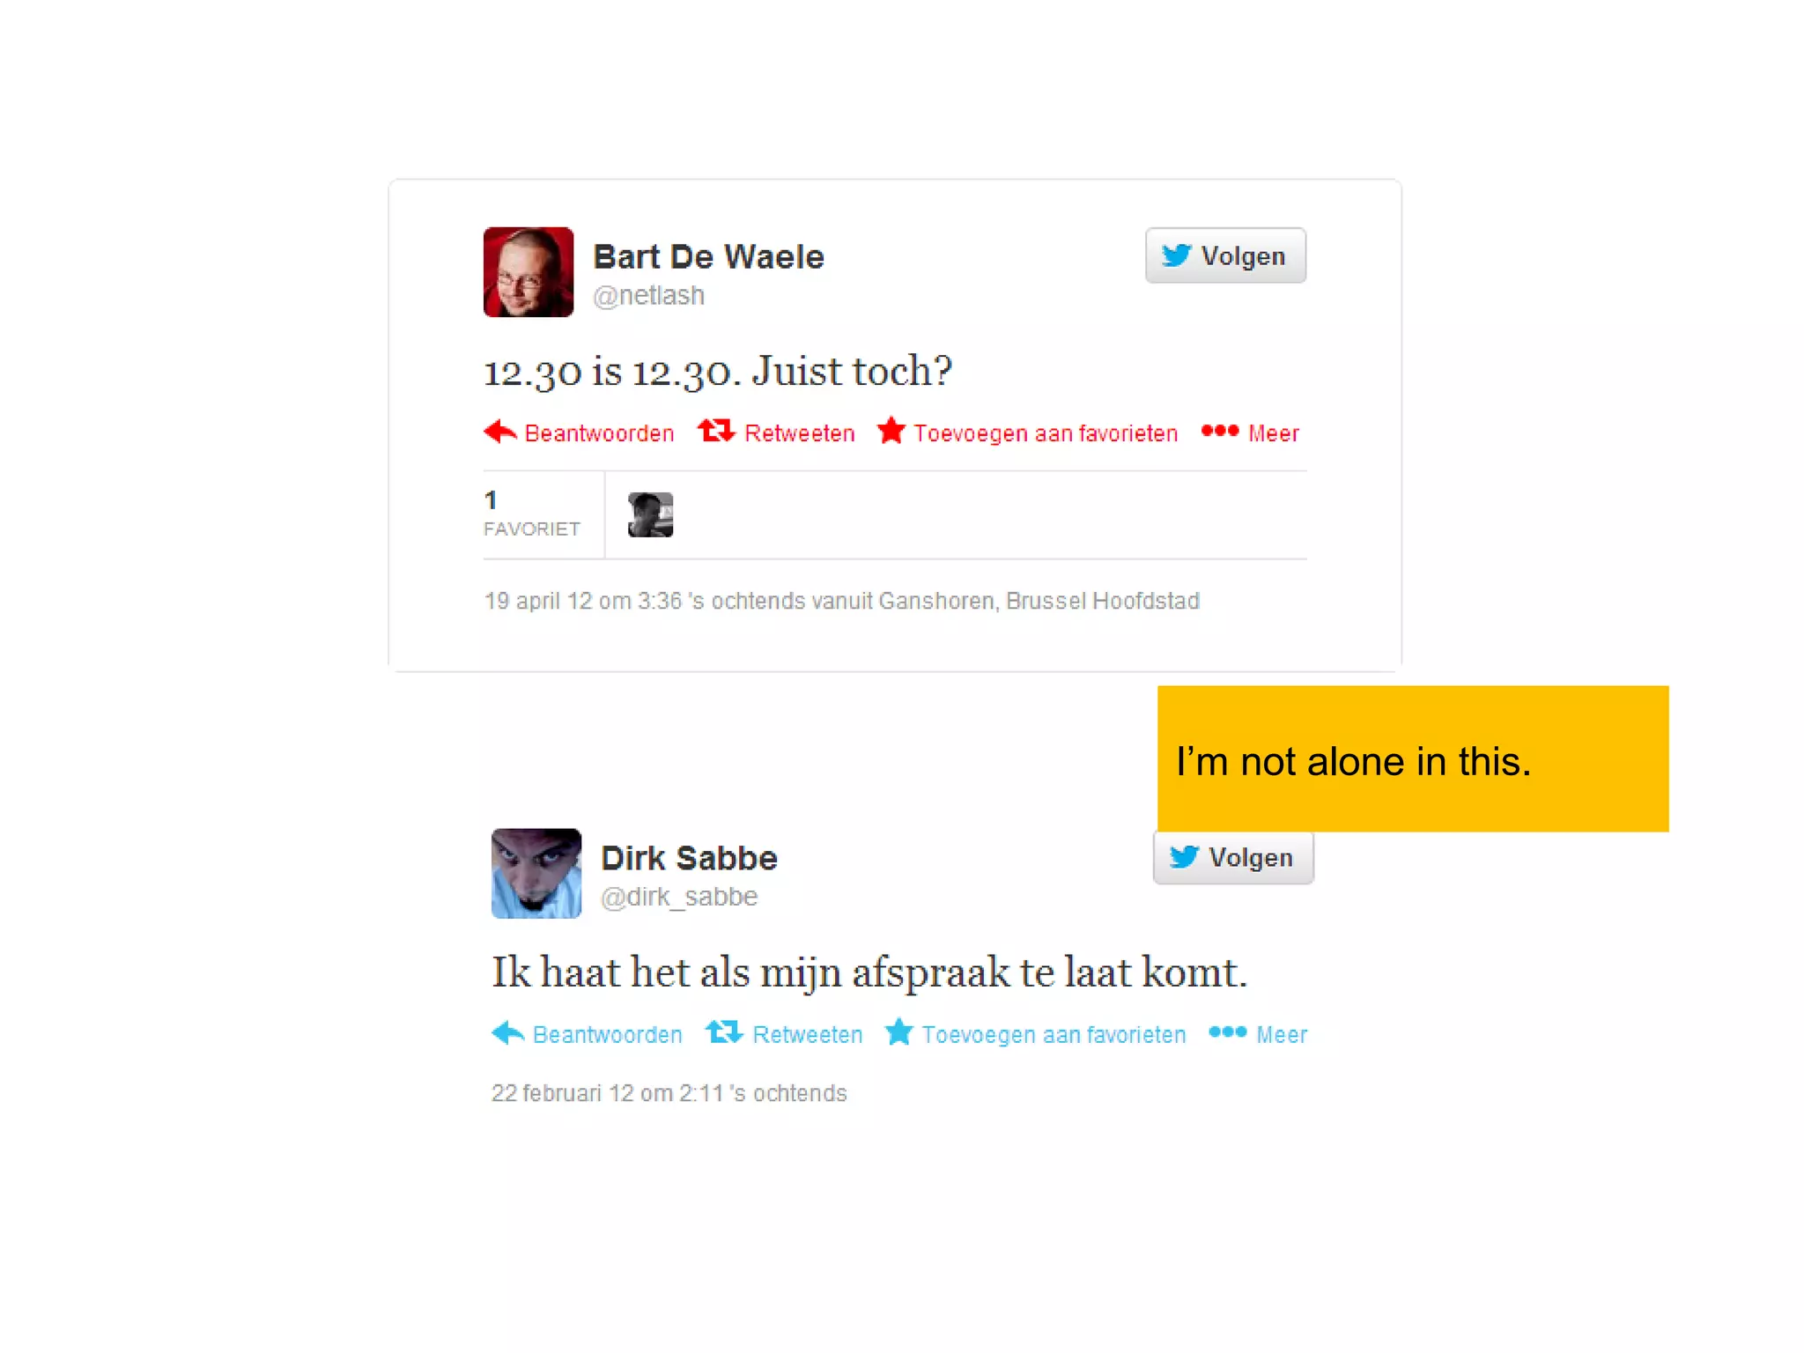Open the blue three-dots Meer icon
Viewport: 1804px width, 1353px height.
click(x=1228, y=1031)
